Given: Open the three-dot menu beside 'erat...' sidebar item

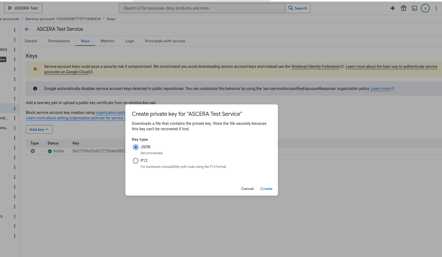Looking at the screenshot, I should (x=15, y=118).
